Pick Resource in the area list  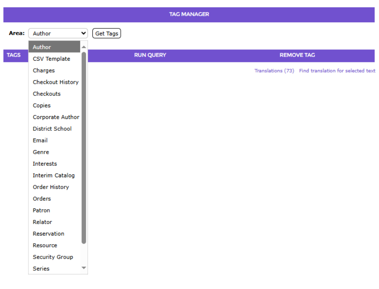(x=54, y=245)
